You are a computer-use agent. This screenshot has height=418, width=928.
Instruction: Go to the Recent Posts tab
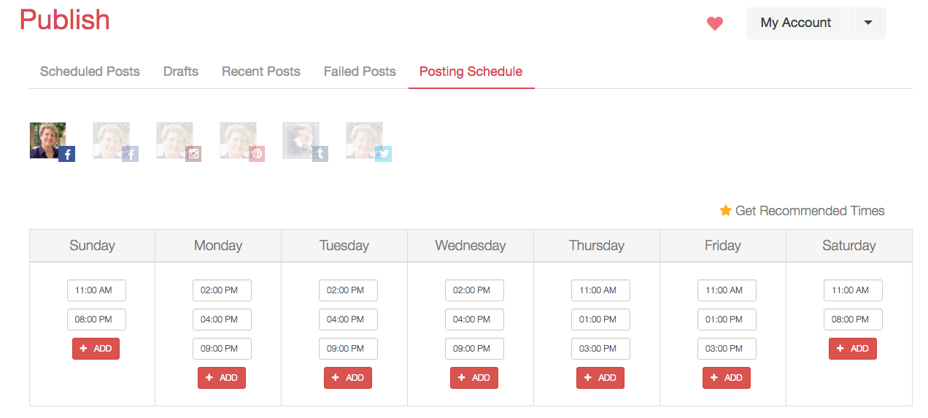(x=261, y=71)
